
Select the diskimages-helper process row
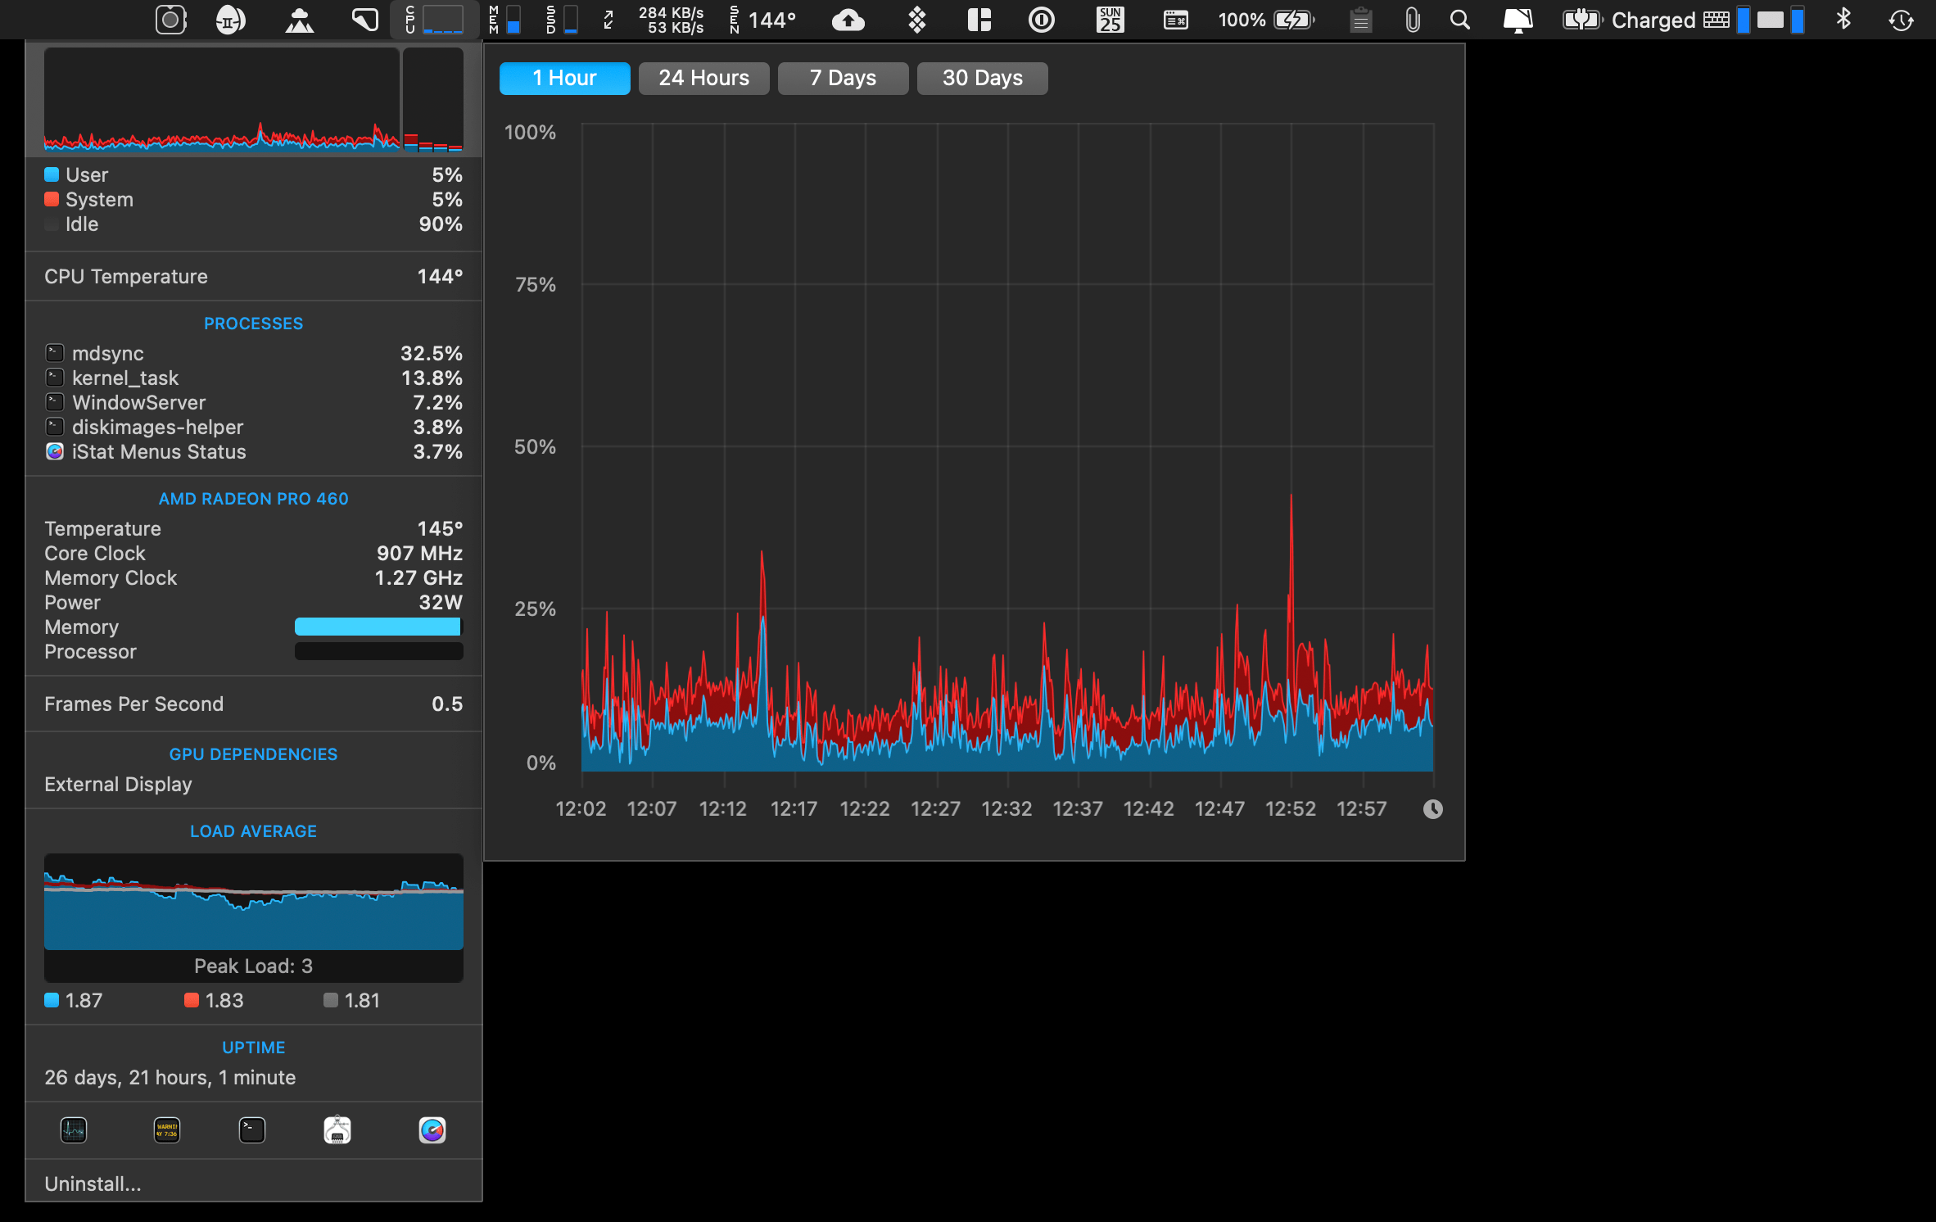(x=254, y=427)
